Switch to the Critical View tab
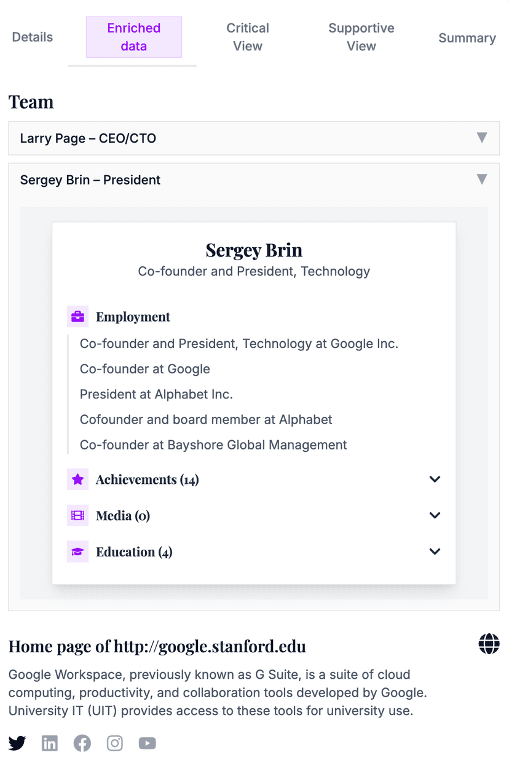Screen dimensions: 509x763 (x=247, y=37)
